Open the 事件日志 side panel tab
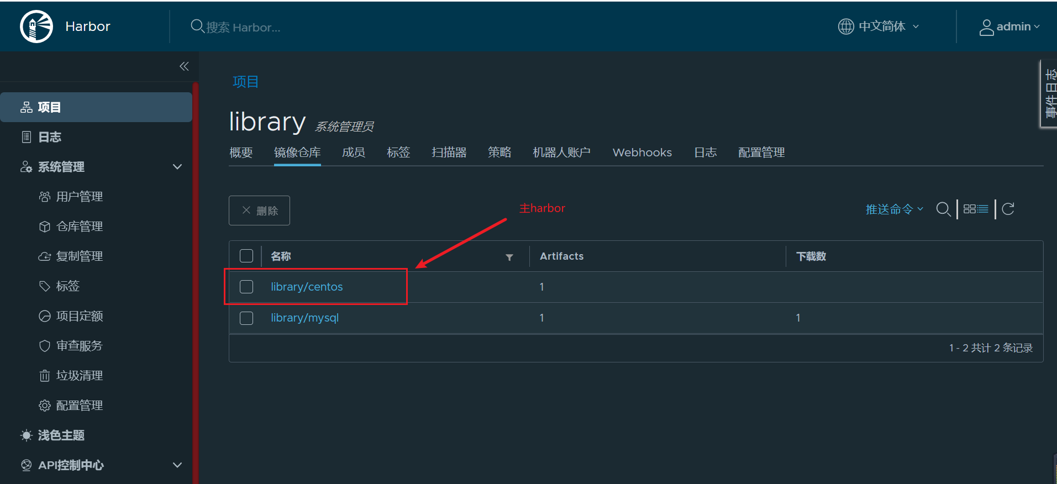Screen dimensions: 1057x484 (1049, 93)
